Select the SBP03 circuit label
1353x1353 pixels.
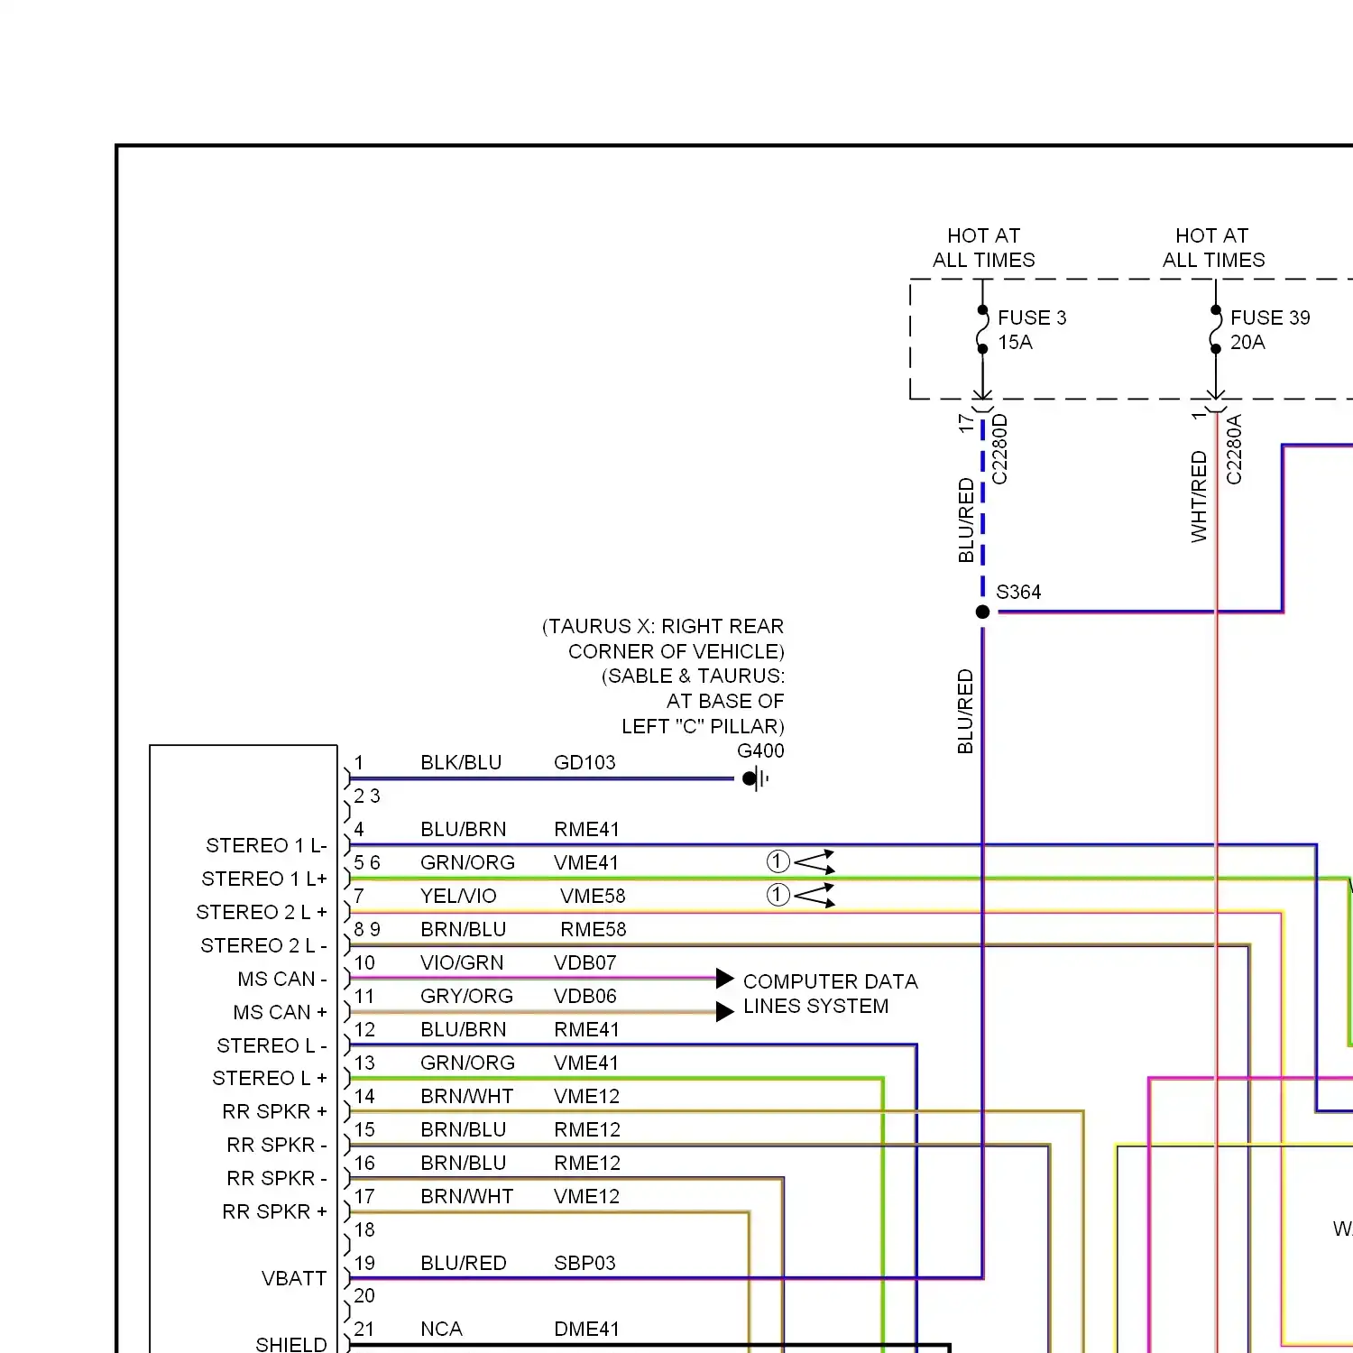(584, 1263)
